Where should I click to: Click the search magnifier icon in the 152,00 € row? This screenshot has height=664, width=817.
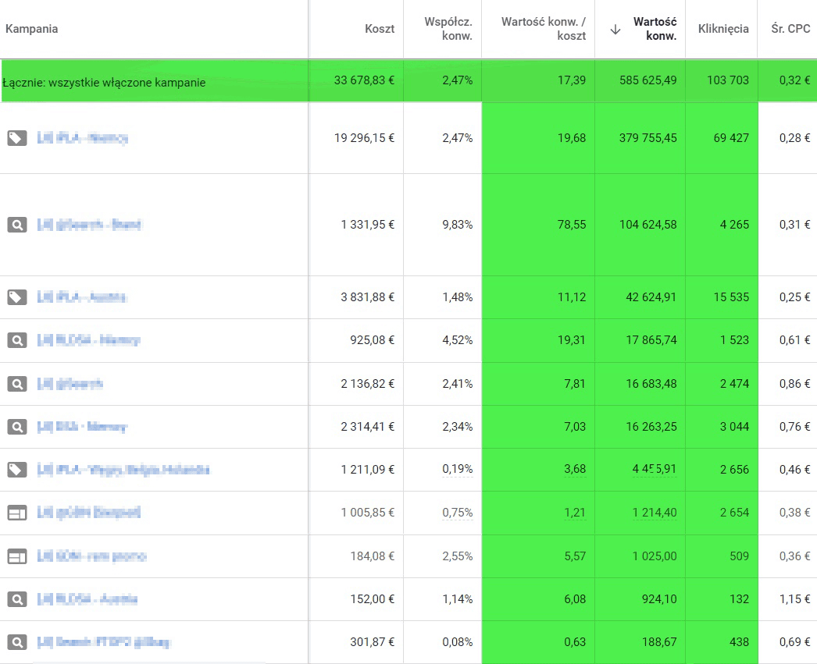point(16,599)
